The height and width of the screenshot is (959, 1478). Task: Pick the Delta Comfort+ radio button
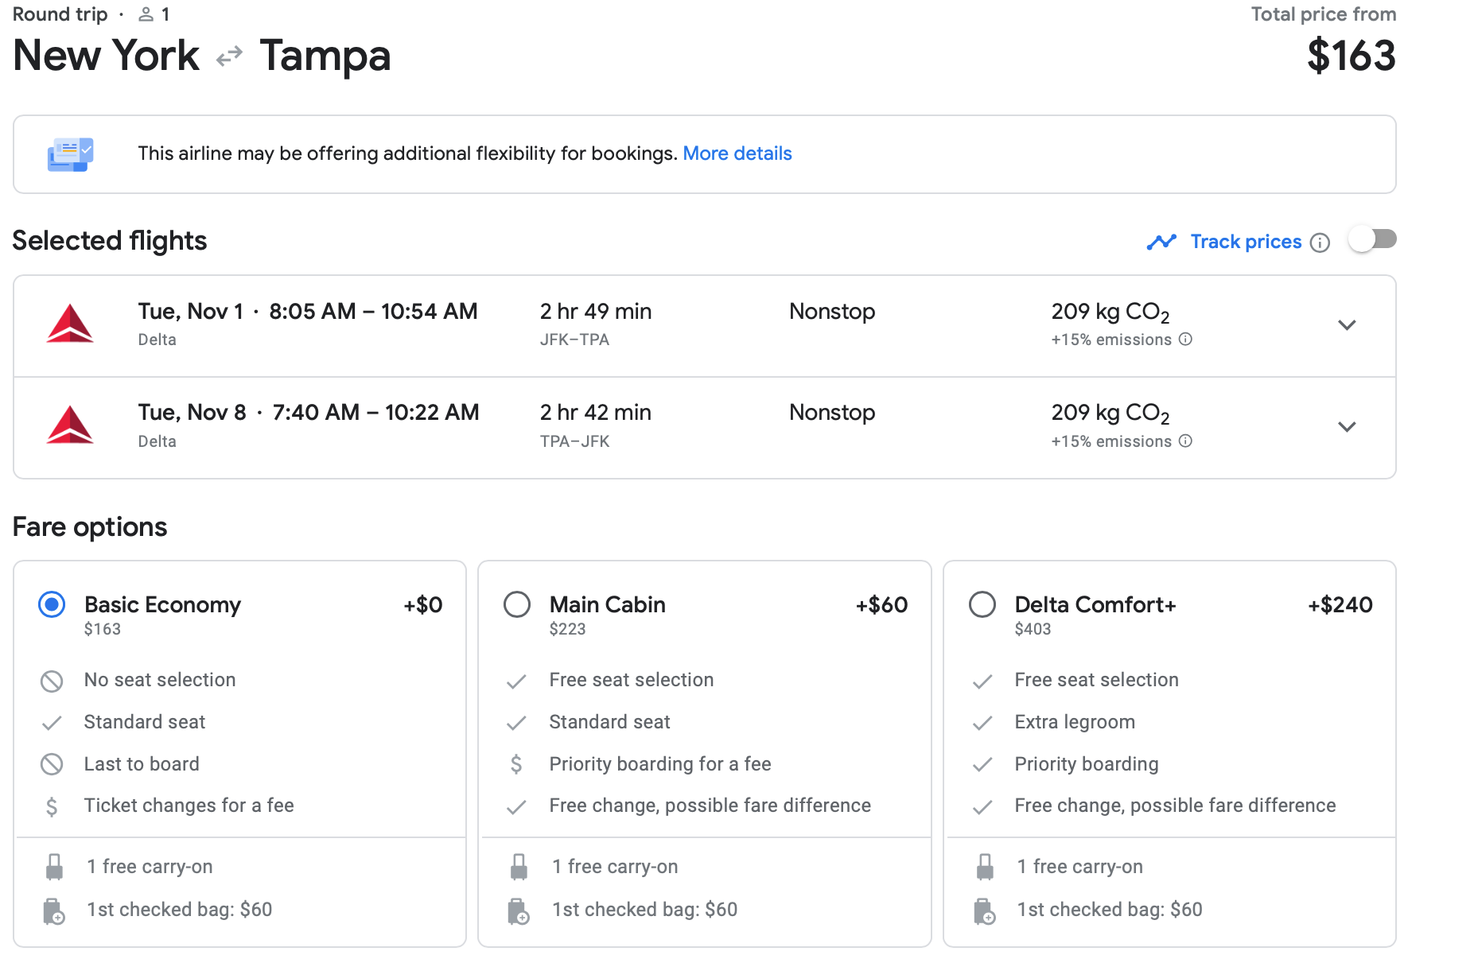(x=982, y=605)
